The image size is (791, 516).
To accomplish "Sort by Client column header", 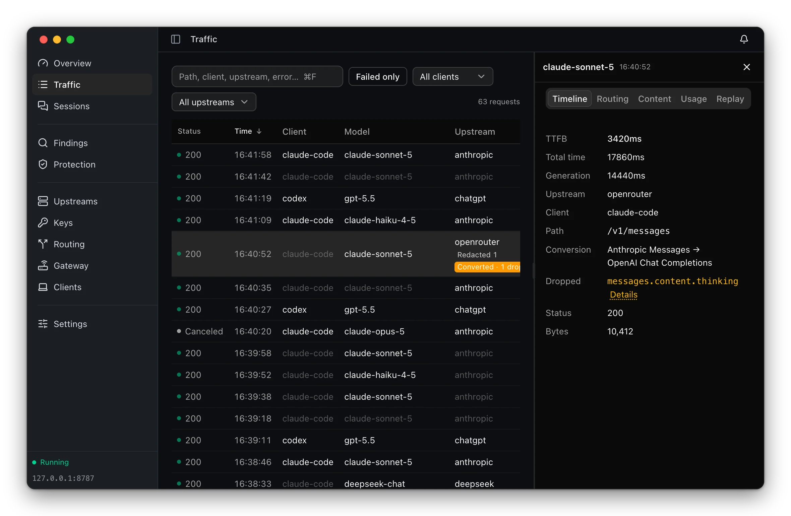I will [x=294, y=132].
